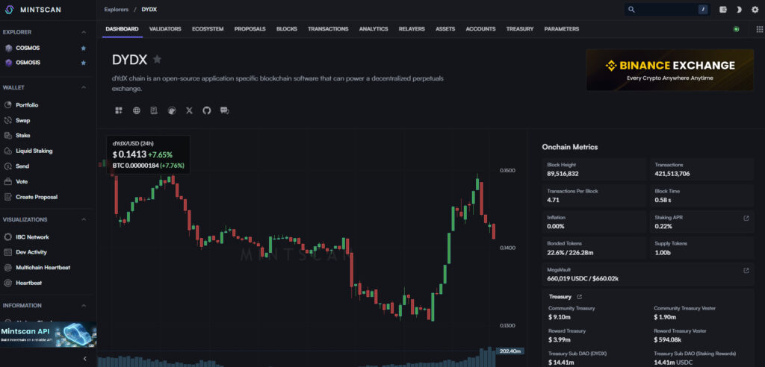The image size is (765, 367).
Task: Open the MegaVault external link icon
Action: click(746, 270)
